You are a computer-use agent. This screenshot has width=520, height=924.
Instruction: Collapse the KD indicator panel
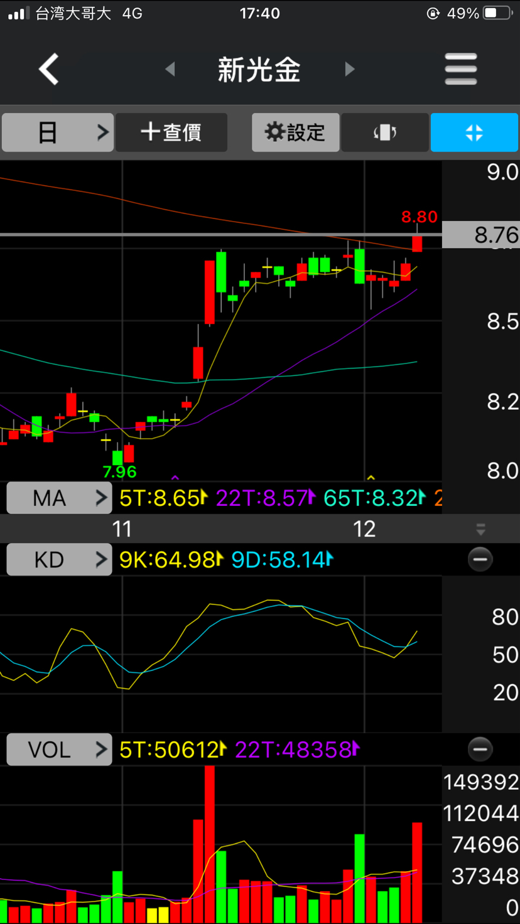tap(480, 559)
